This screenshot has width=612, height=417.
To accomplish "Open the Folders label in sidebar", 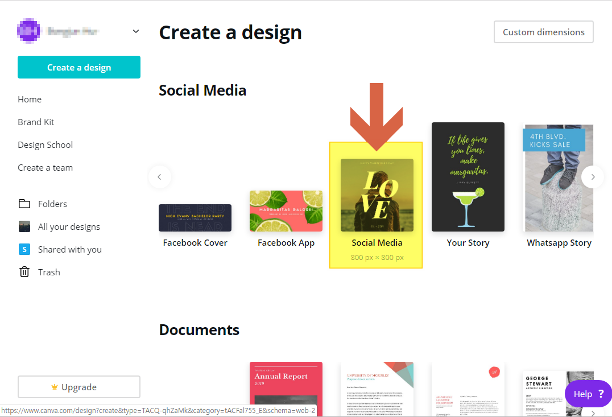I will point(53,204).
